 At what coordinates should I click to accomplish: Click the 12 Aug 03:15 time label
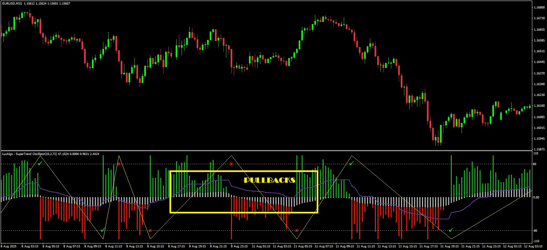[x=534, y=246]
